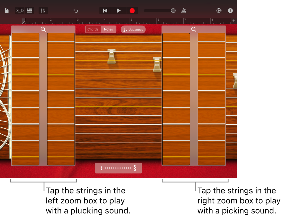283x219 pixels.
Task: Add a new track with the plus button
Action: click(234, 21)
